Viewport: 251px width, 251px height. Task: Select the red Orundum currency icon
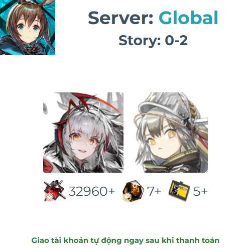tap(55, 191)
